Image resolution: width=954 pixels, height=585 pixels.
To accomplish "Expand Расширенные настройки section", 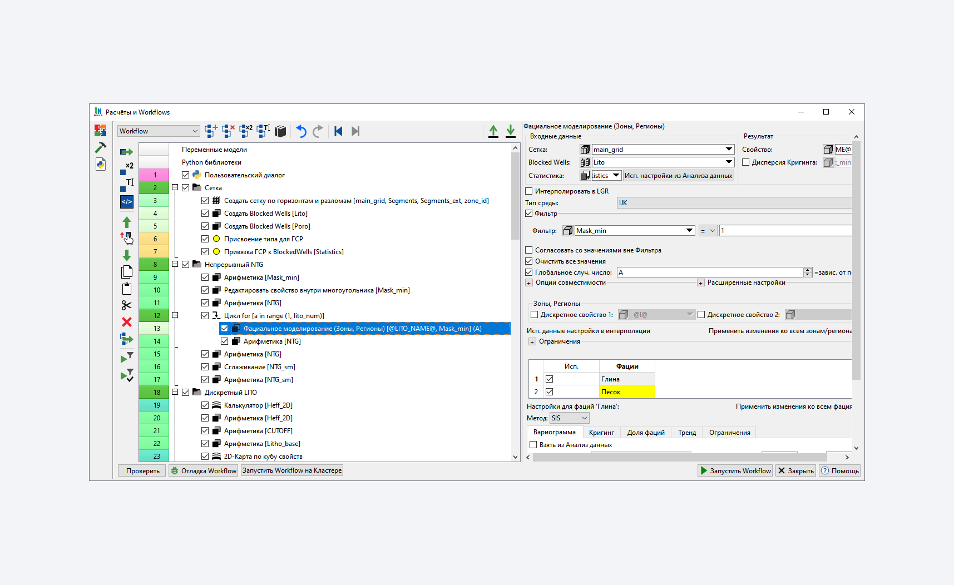I will [x=701, y=283].
